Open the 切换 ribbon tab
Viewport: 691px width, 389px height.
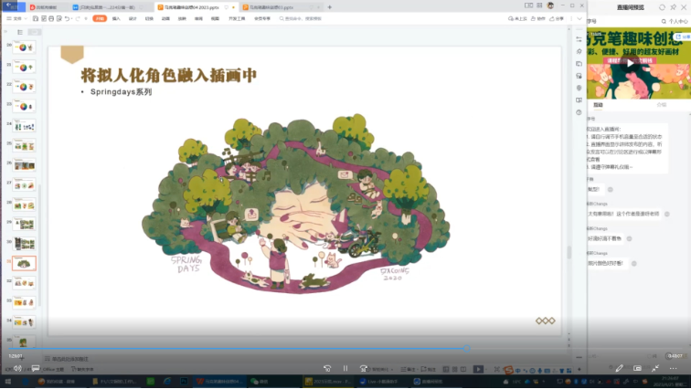[149, 18]
